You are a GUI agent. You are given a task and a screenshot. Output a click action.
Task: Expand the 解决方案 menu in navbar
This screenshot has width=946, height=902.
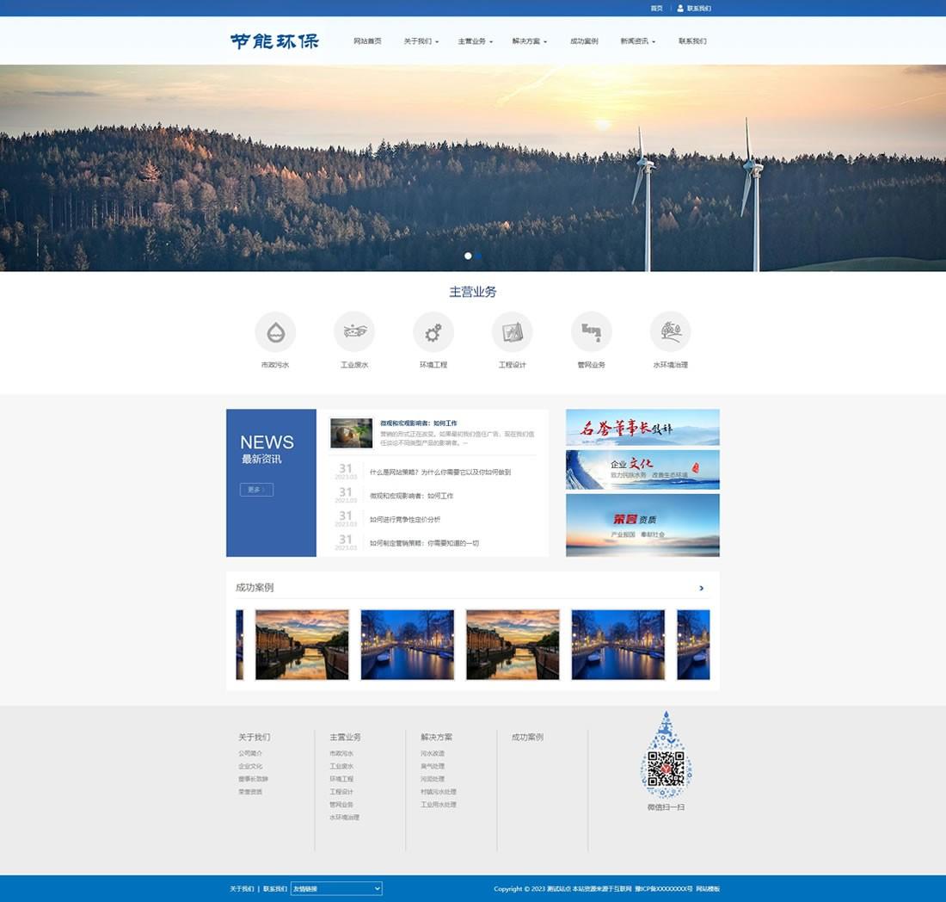(x=529, y=41)
